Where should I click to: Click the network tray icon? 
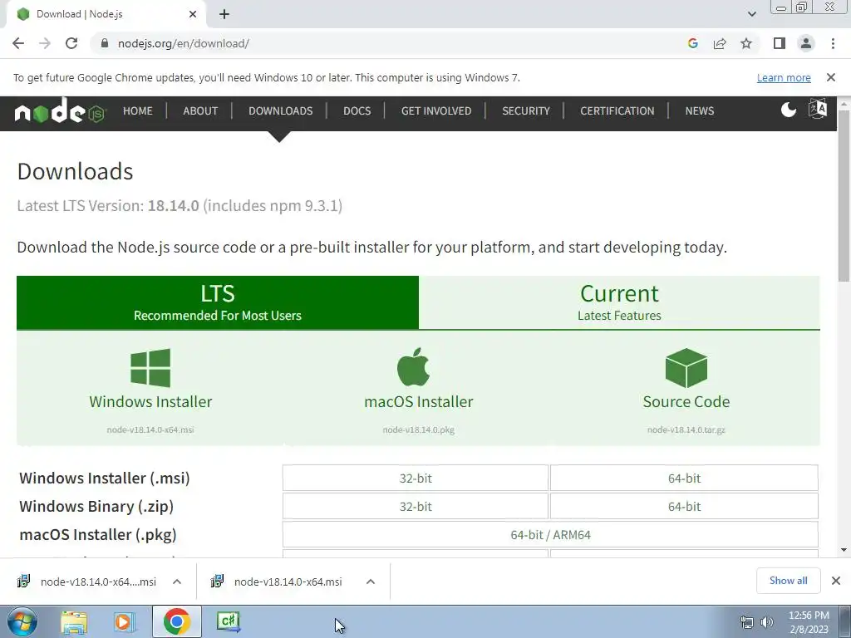747,622
